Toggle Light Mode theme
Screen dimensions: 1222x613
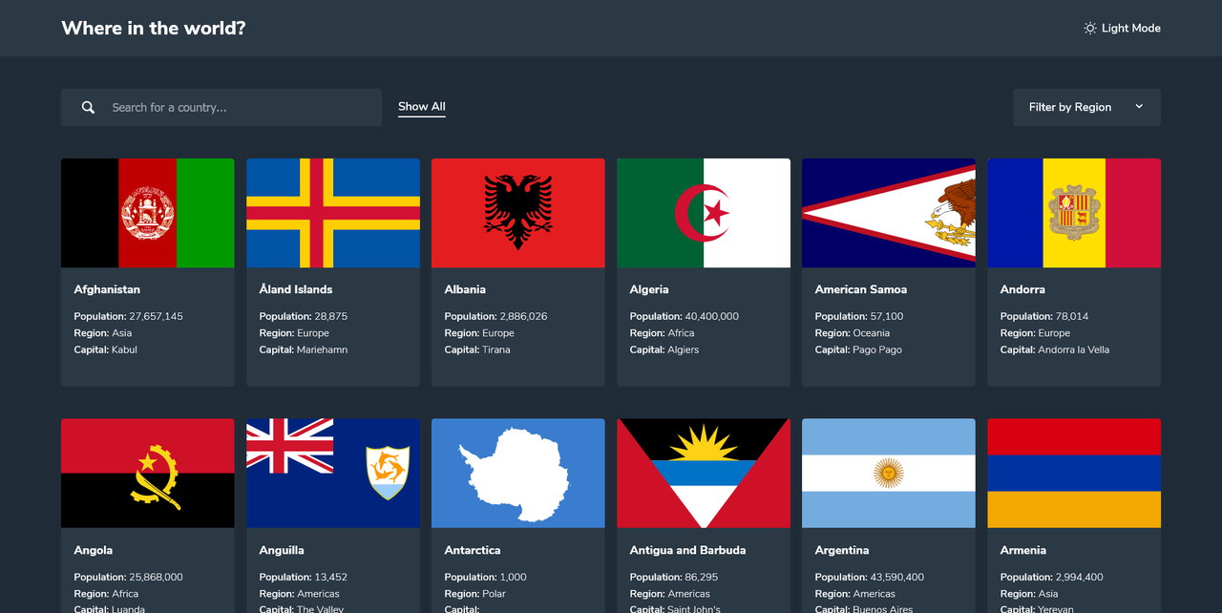pyautogui.click(x=1122, y=29)
